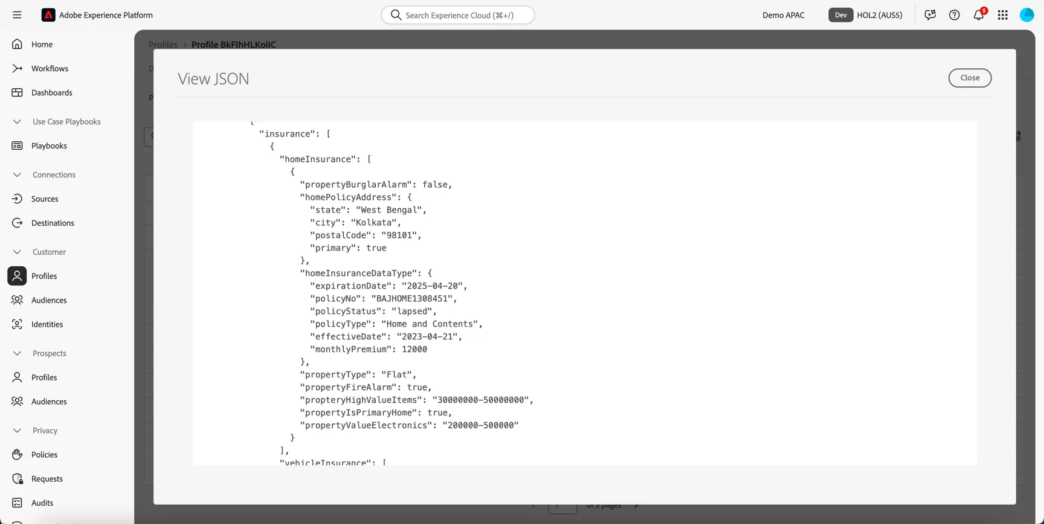The height and width of the screenshot is (524, 1044).
Task: Click the search magnifier icon
Action: click(x=396, y=15)
